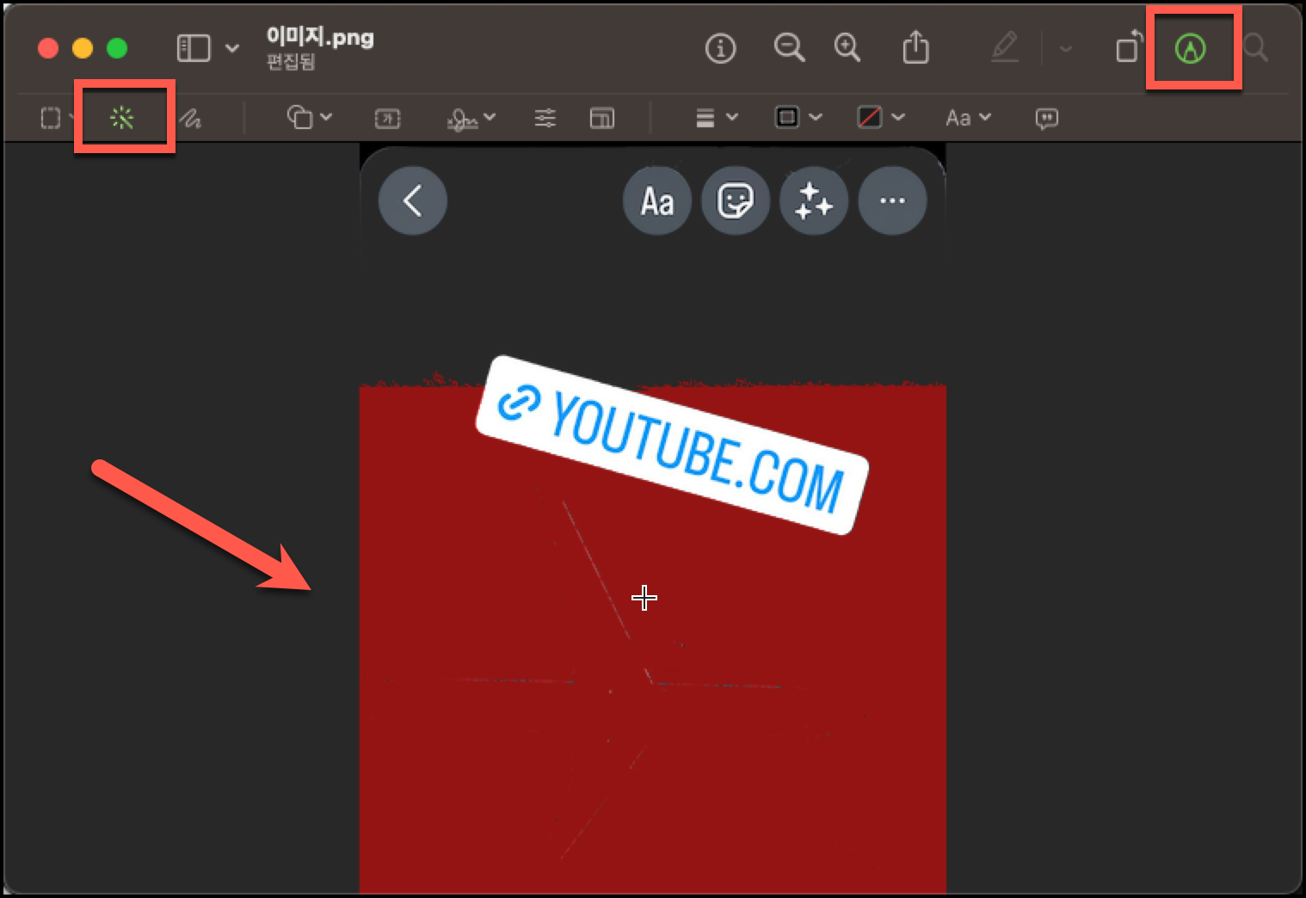Click back arrow in the story image
The height and width of the screenshot is (898, 1306).
[413, 201]
